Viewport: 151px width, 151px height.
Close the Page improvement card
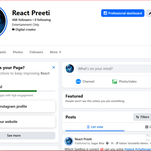[x=54, y=67]
